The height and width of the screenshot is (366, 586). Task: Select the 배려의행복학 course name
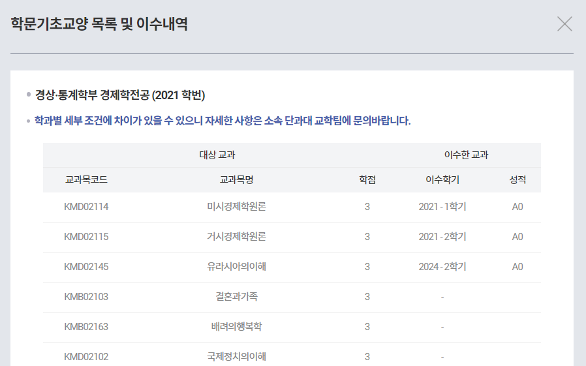(236, 327)
